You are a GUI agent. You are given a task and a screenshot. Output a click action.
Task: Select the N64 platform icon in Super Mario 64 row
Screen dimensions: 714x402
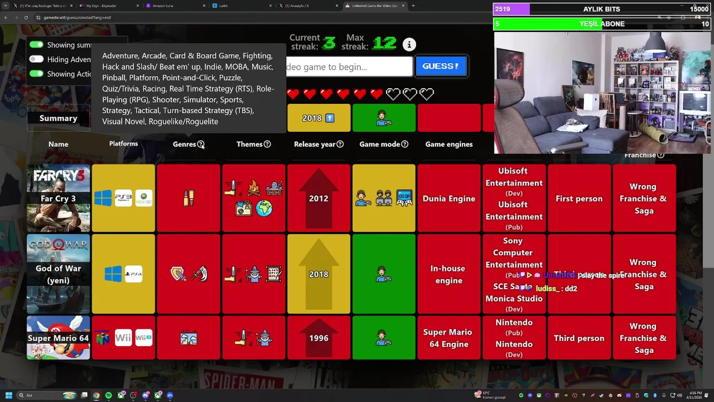103,338
